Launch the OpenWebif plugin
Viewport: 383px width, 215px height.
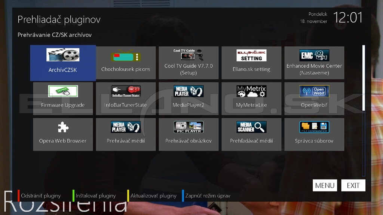314,99
